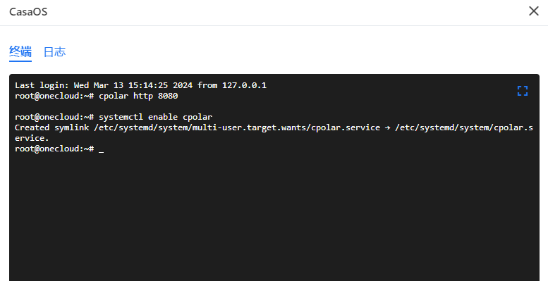Click the 'Created symlink' output text
548x281 pixels.
click(51, 127)
